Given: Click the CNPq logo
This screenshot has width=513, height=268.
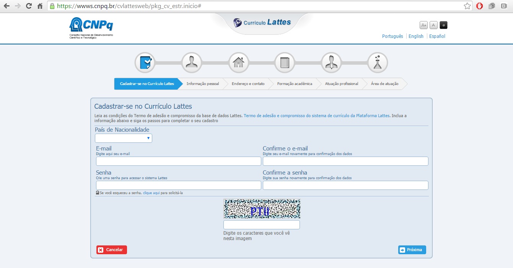Looking at the screenshot, I should point(91,28).
